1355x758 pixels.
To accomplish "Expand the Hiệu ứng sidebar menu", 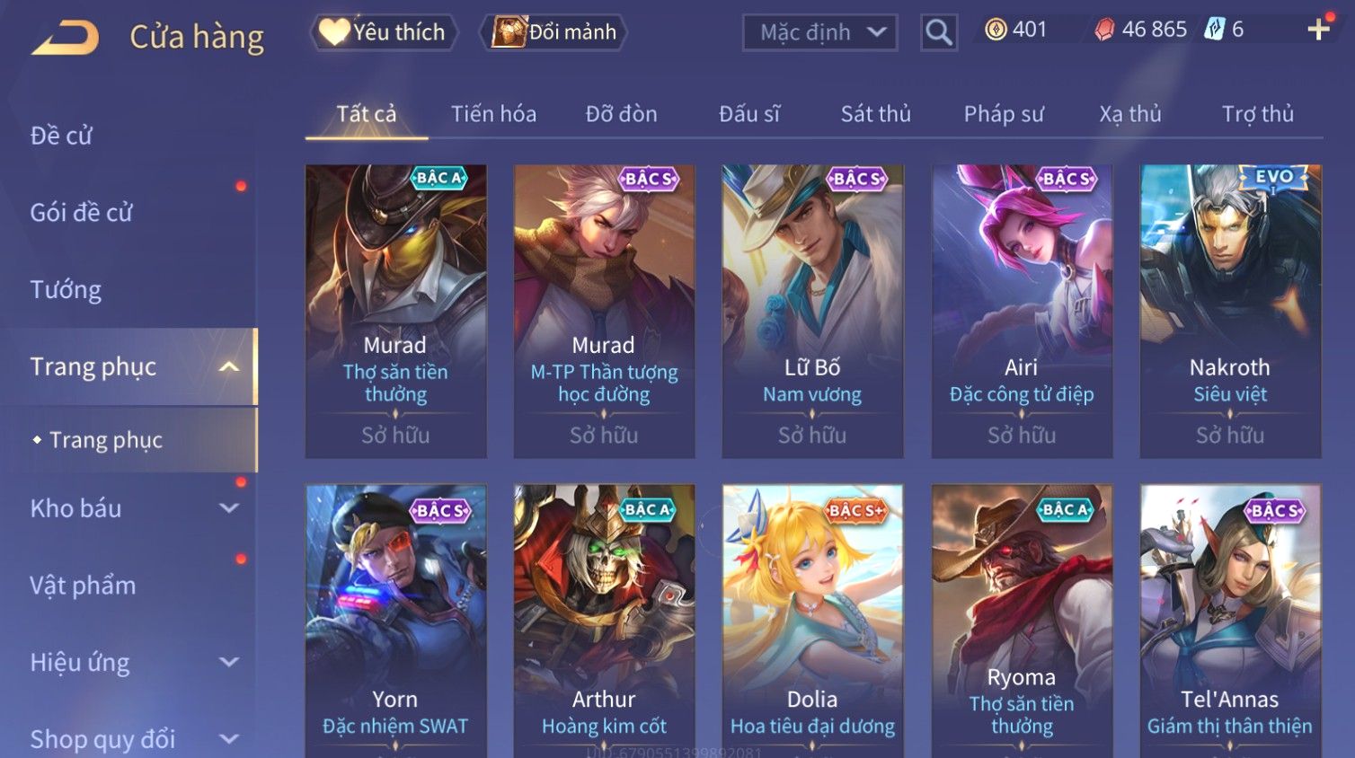I will click(229, 662).
